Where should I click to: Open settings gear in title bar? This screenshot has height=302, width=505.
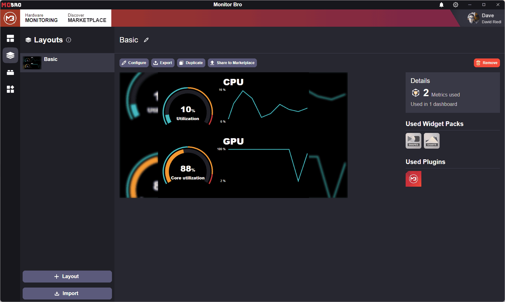click(x=456, y=5)
